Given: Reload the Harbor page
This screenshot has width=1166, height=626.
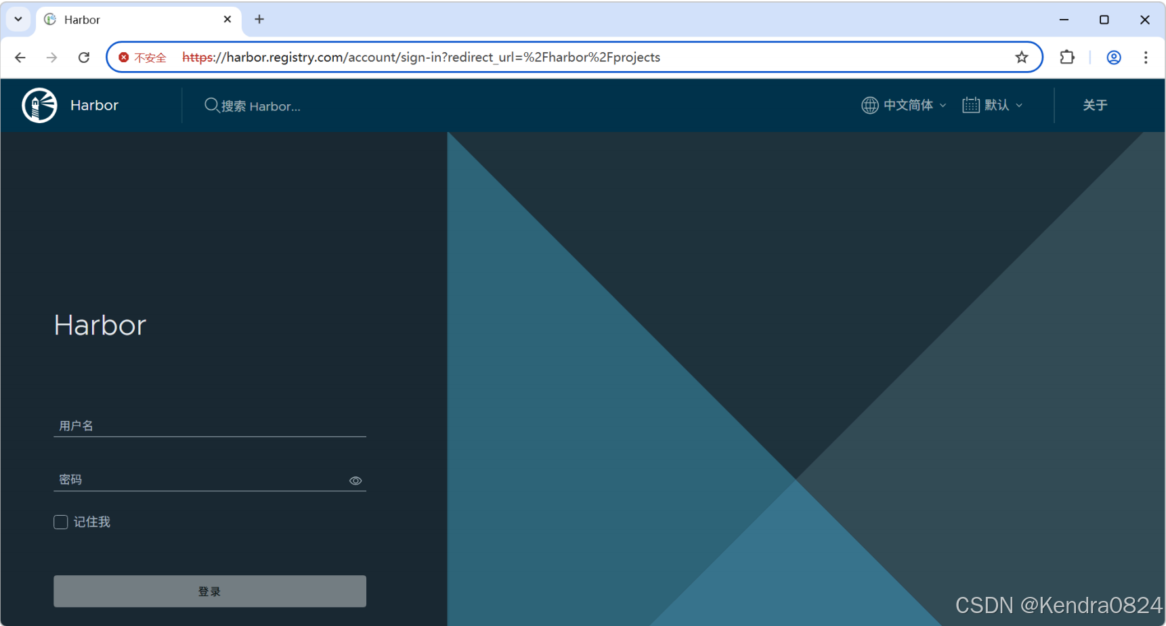Looking at the screenshot, I should pyautogui.click(x=84, y=58).
